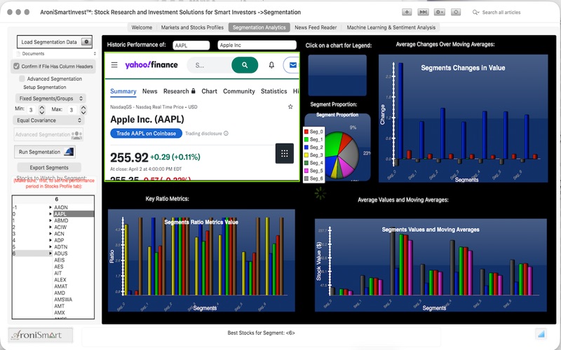Image resolution: width=561 pixels, height=350 pixels.
Task: Expand segment 3 row arrow
Action: point(50,234)
